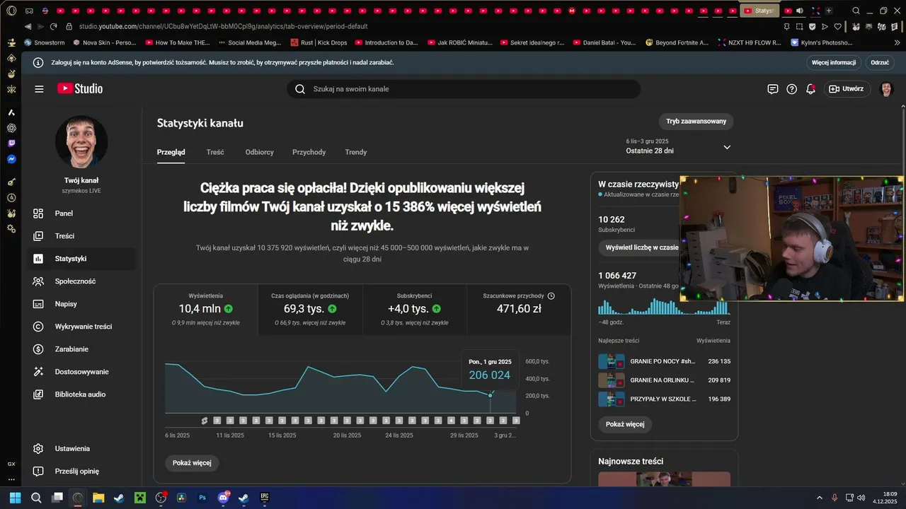This screenshot has width=906, height=509.
Task: Go to Treści in the sidebar
Action: pos(81,236)
